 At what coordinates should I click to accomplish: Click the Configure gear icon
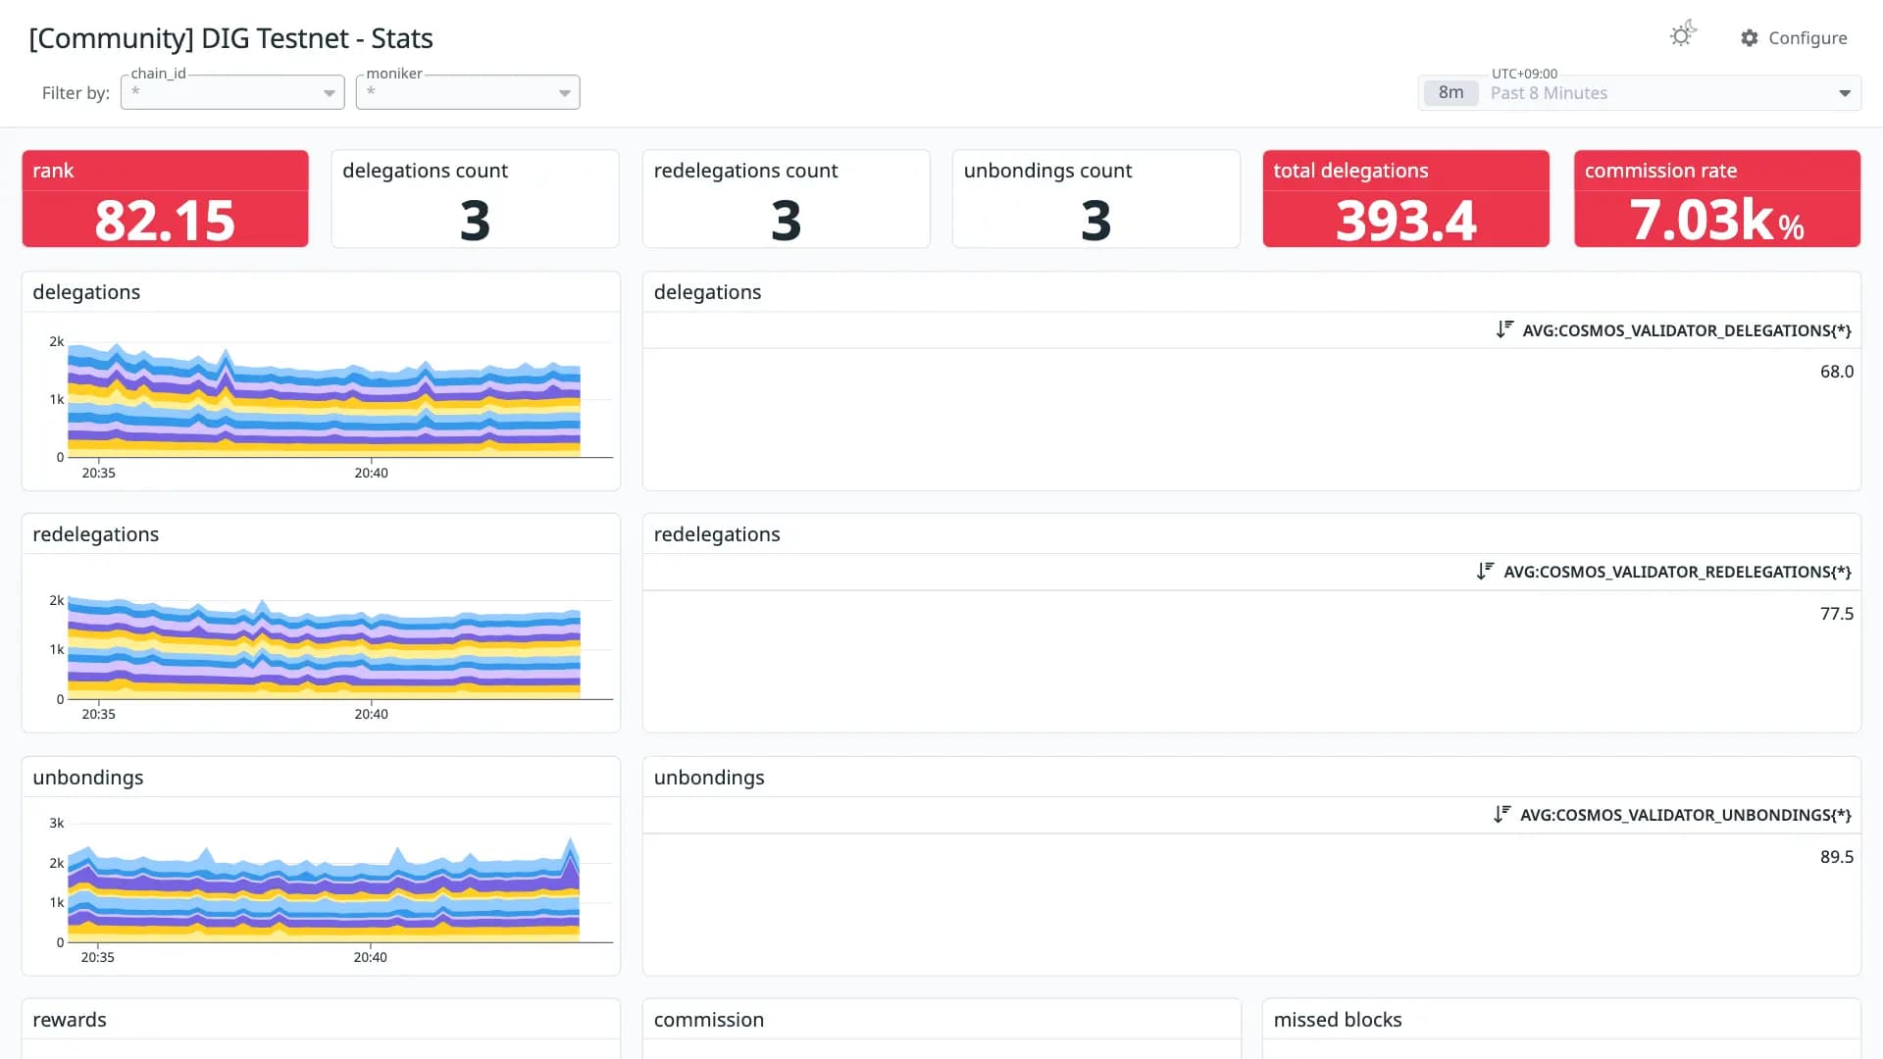pos(1750,37)
